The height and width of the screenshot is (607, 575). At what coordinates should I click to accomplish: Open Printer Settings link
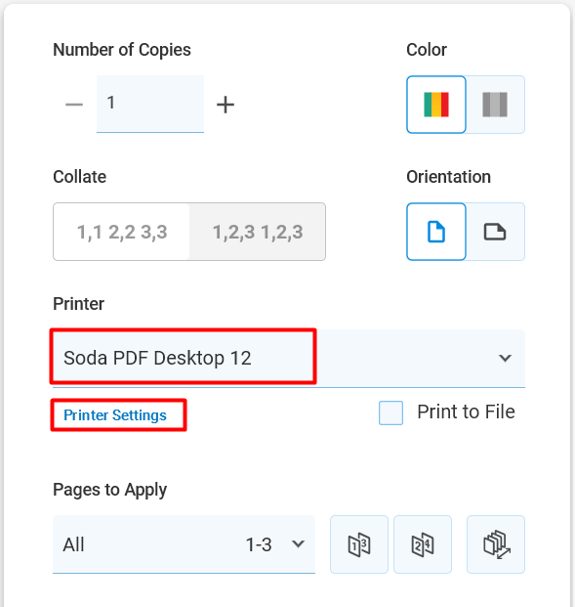115,415
